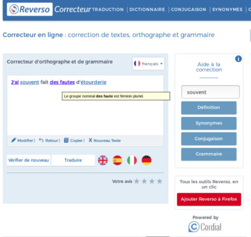
Task: Click the underlined word étourderie
Action: click(x=94, y=82)
